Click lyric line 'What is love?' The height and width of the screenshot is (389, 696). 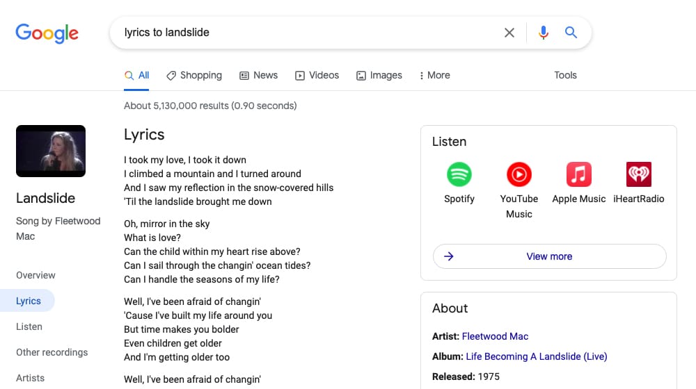[152, 238]
